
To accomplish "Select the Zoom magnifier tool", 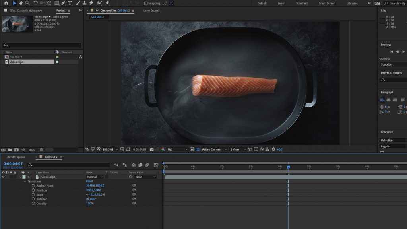I will pos(27,3).
